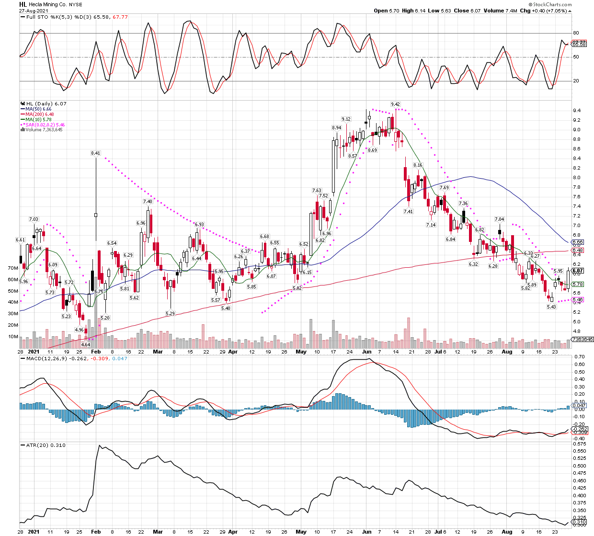Click the 'Hecla Mining Co.' company name
594x536 pixels.
(48, 5)
